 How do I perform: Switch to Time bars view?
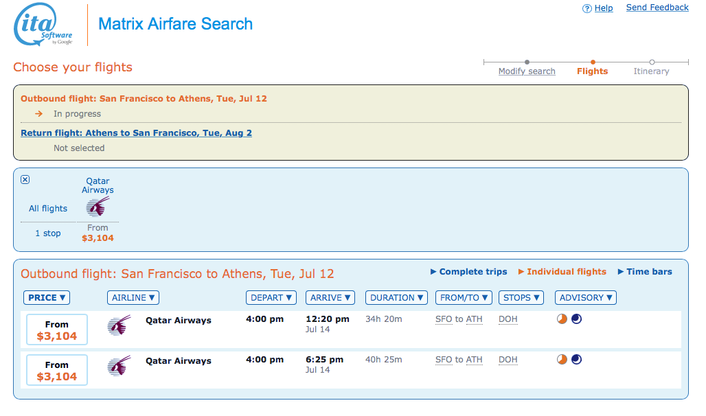coord(645,272)
